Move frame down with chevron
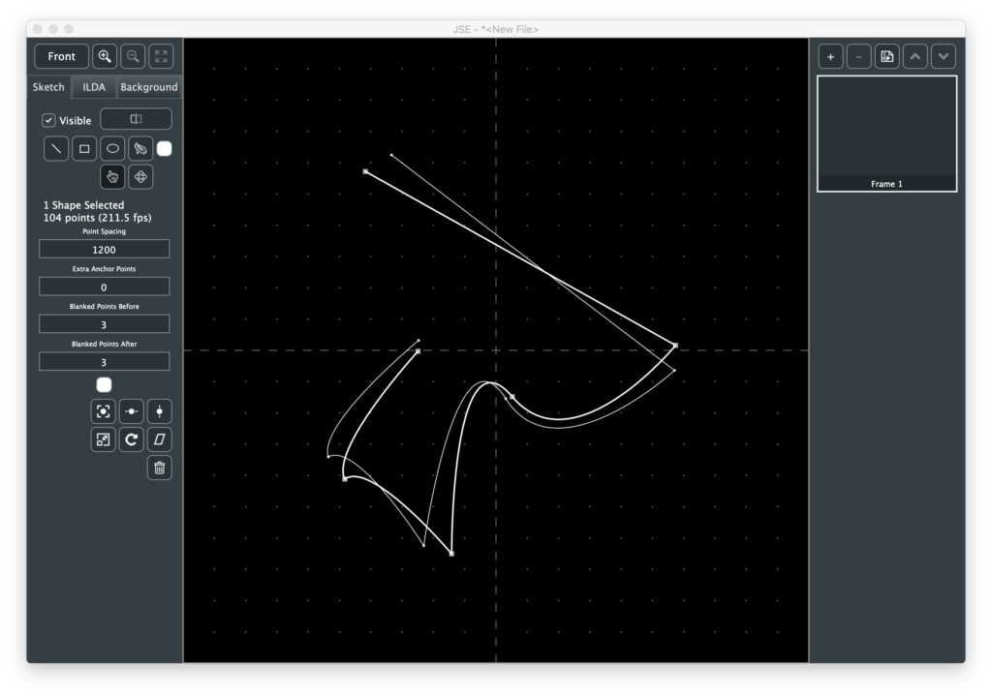This screenshot has width=992, height=696. pos(944,56)
